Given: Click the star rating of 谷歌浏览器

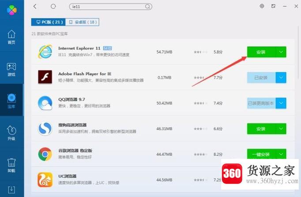Looking at the screenshot, I should coord(201,154).
